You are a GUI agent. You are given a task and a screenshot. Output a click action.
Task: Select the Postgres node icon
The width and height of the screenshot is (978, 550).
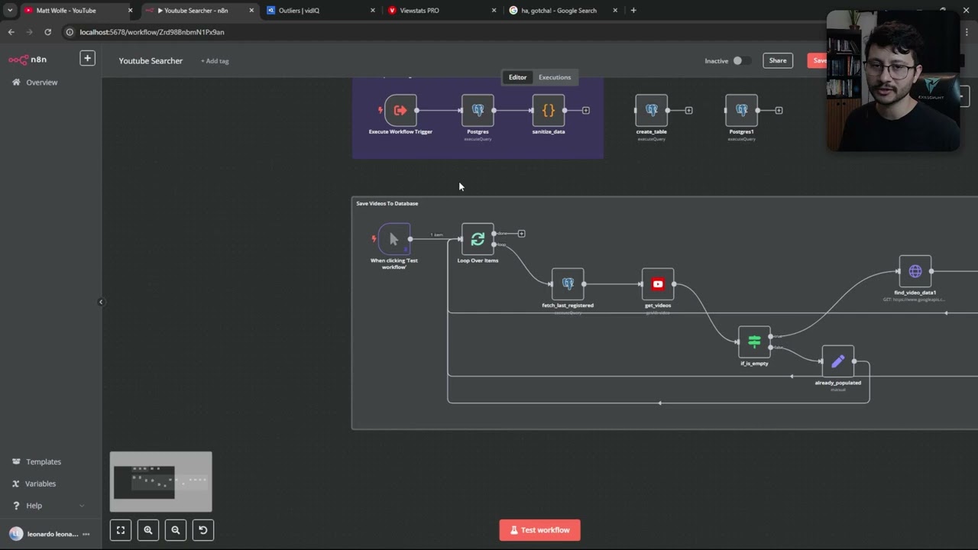(x=478, y=110)
